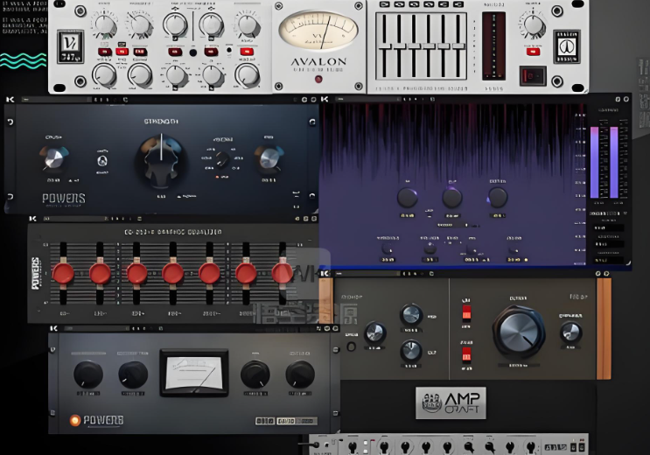650x455 pixels.
Task: Click the large center STRENGTH knob
Action: (x=161, y=160)
